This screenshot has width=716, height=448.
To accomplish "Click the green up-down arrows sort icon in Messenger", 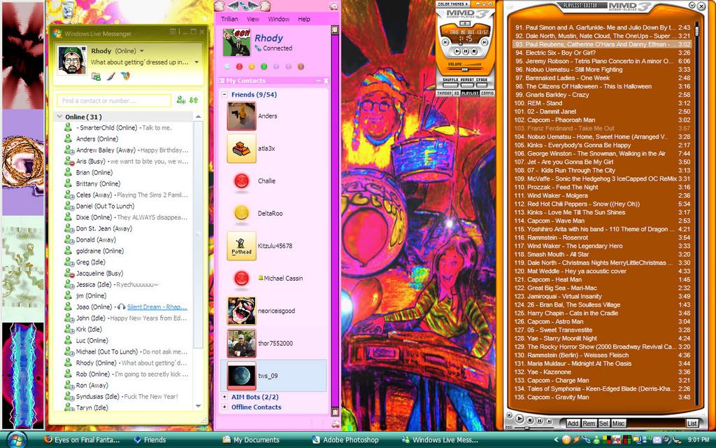I will pyautogui.click(x=194, y=100).
